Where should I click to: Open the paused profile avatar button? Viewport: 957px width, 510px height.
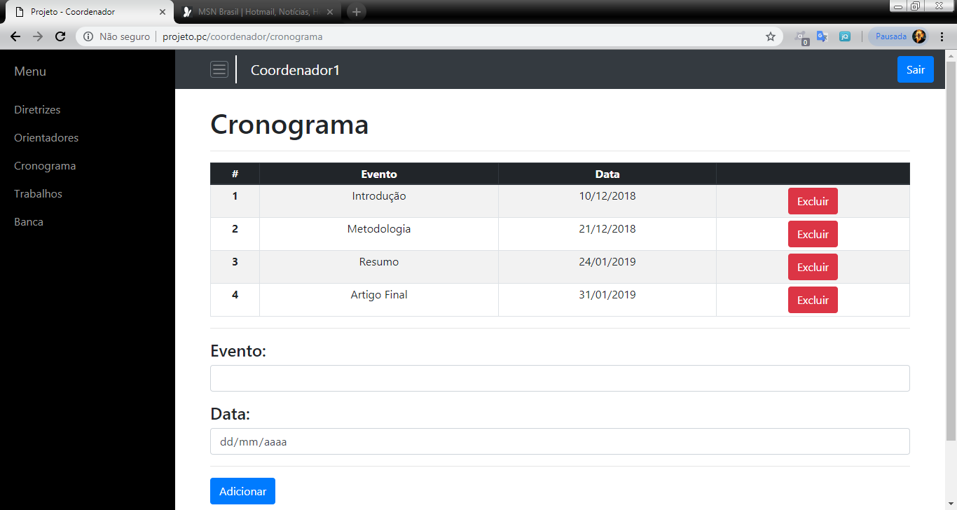click(898, 36)
